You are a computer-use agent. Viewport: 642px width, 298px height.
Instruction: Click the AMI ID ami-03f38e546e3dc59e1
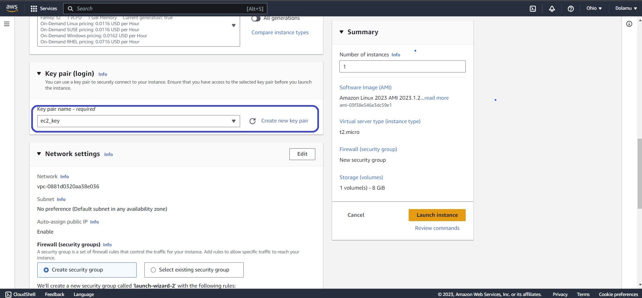tap(366, 105)
